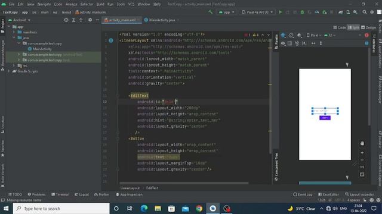Collapse the app module tree node
This screenshot has height=214, width=382.
click(x=9, y=27)
